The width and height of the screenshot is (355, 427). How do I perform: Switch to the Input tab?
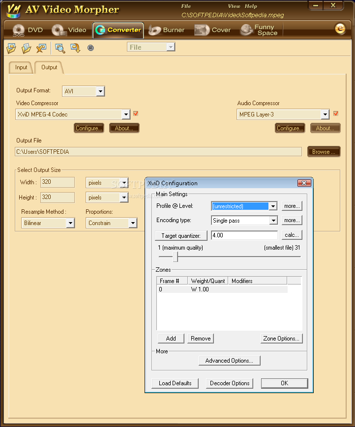[x=21, y=67]
